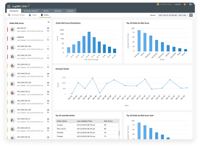
Task: Click the twelfth row entity icon 192.168.218.16
Action: 12,129
